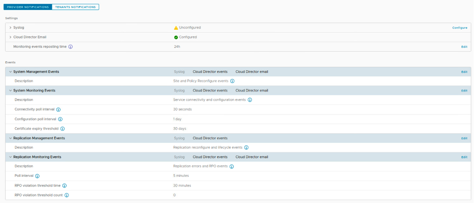The image size is (474, 203).
Task: Click the 24h reposting time value
Action: [177, 47]
